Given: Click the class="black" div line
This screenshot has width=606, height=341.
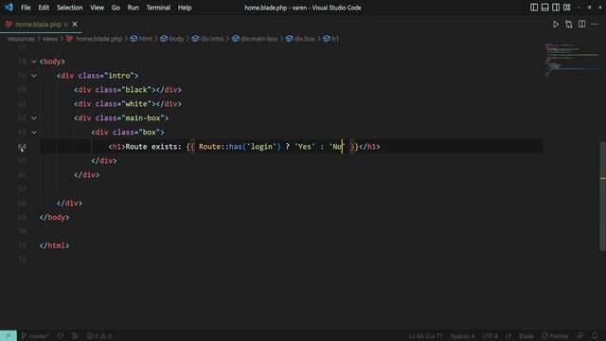Looking at the screenshot, I should [128, 90].
